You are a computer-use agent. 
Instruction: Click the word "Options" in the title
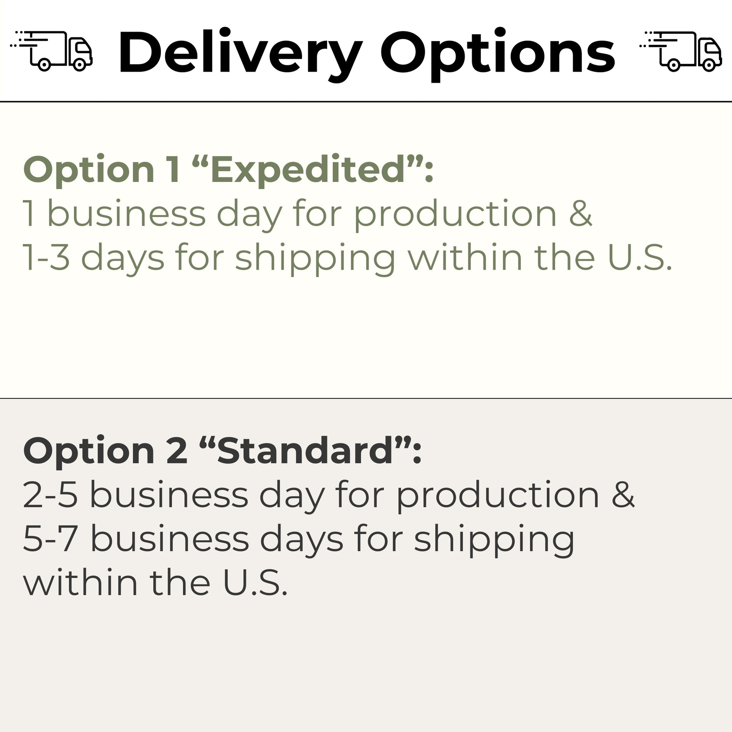pyautogui.click(x=497, y=53)
